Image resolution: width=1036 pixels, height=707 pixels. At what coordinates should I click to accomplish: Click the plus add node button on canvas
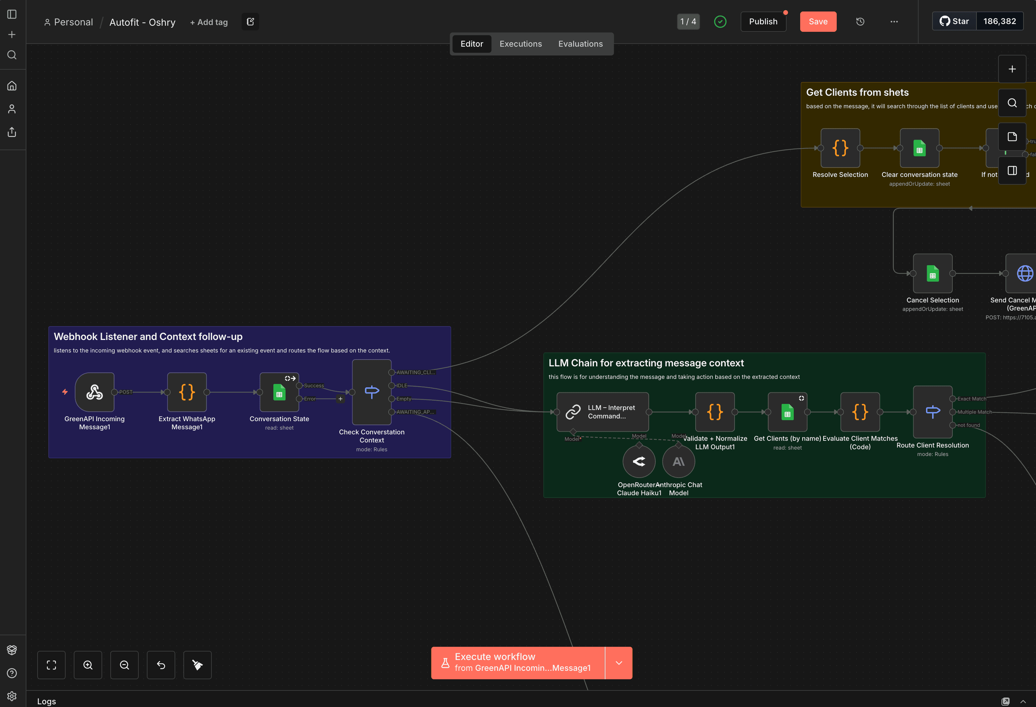[x=1012, y=69]
